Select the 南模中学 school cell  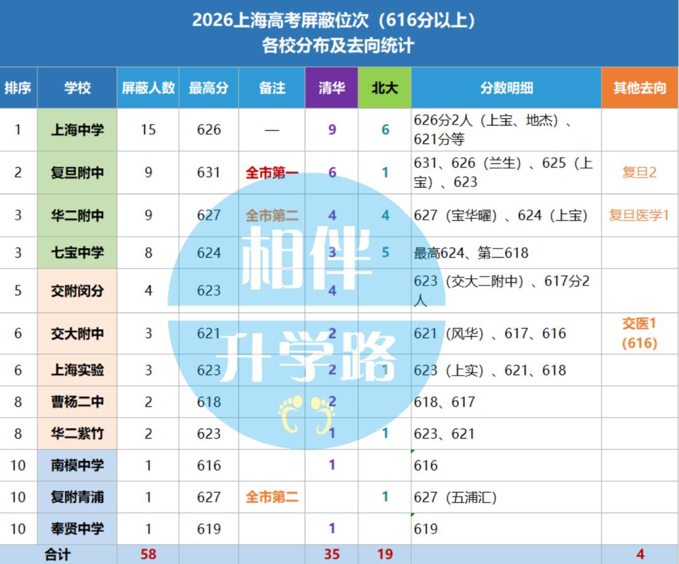[77, 465]
